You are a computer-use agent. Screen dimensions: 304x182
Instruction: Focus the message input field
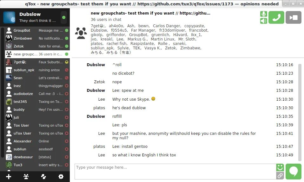click(175, 172)
